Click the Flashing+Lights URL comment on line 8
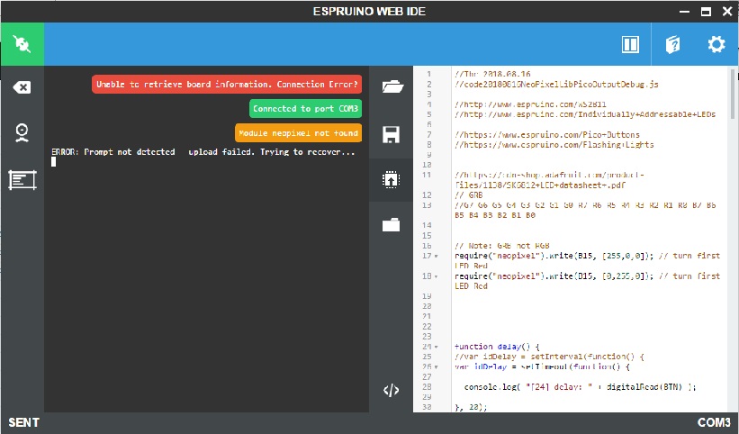This screenshot has height=434, width=739. [554, 145]
